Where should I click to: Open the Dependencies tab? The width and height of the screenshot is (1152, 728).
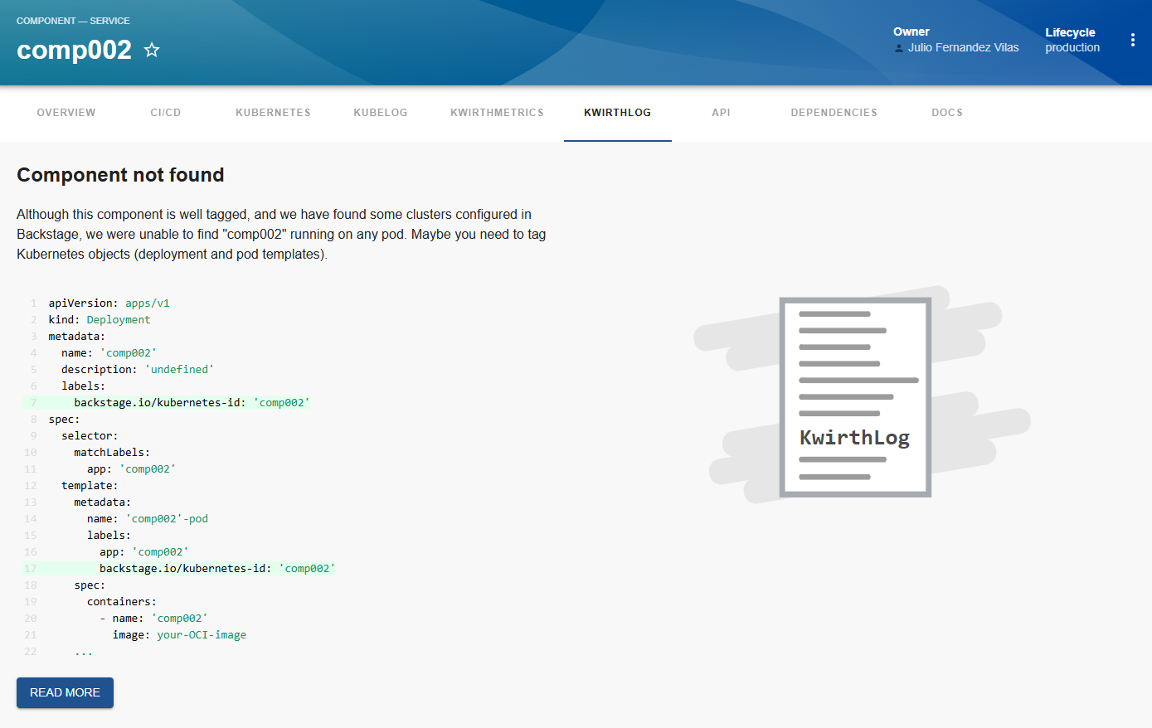point(834,113)
